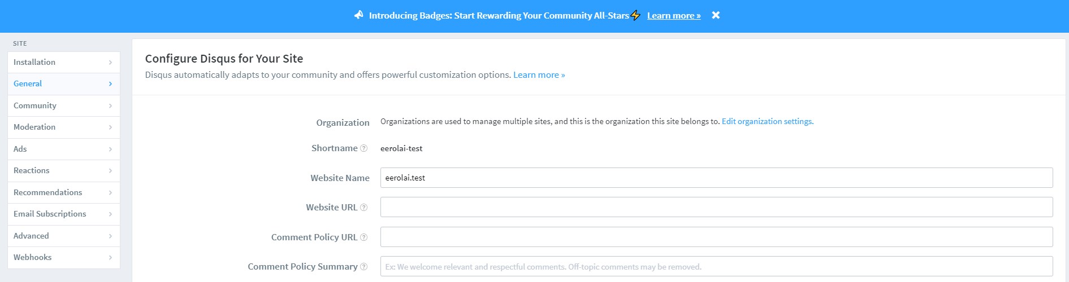This screenshot has height=282, width=1069.
Task: Open Learn more link under page heading
Action: (539, 75)
